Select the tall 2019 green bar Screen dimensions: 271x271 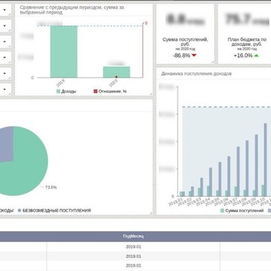[x=64, y=52]
